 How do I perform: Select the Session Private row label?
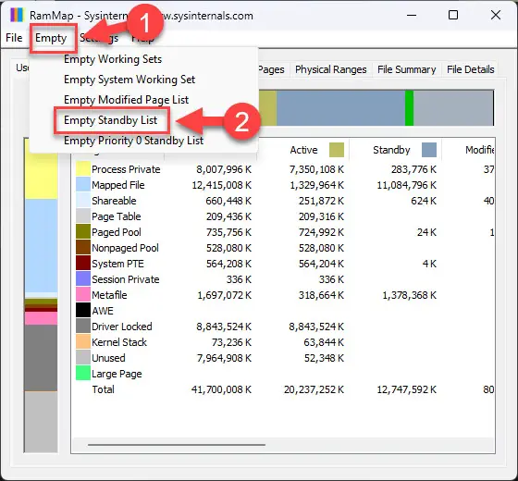(125, 279)
